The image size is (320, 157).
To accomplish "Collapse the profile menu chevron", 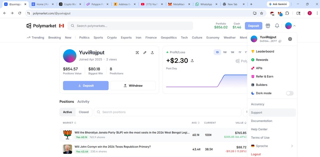I will click(x=294, y=26).
